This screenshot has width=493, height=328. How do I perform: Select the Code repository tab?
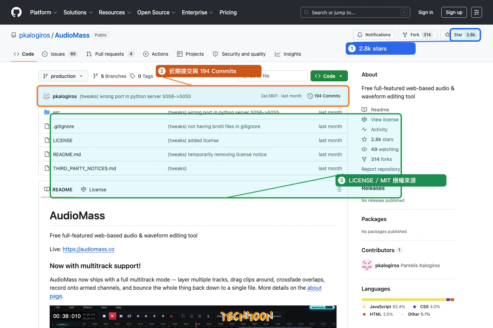click(24, 54)
